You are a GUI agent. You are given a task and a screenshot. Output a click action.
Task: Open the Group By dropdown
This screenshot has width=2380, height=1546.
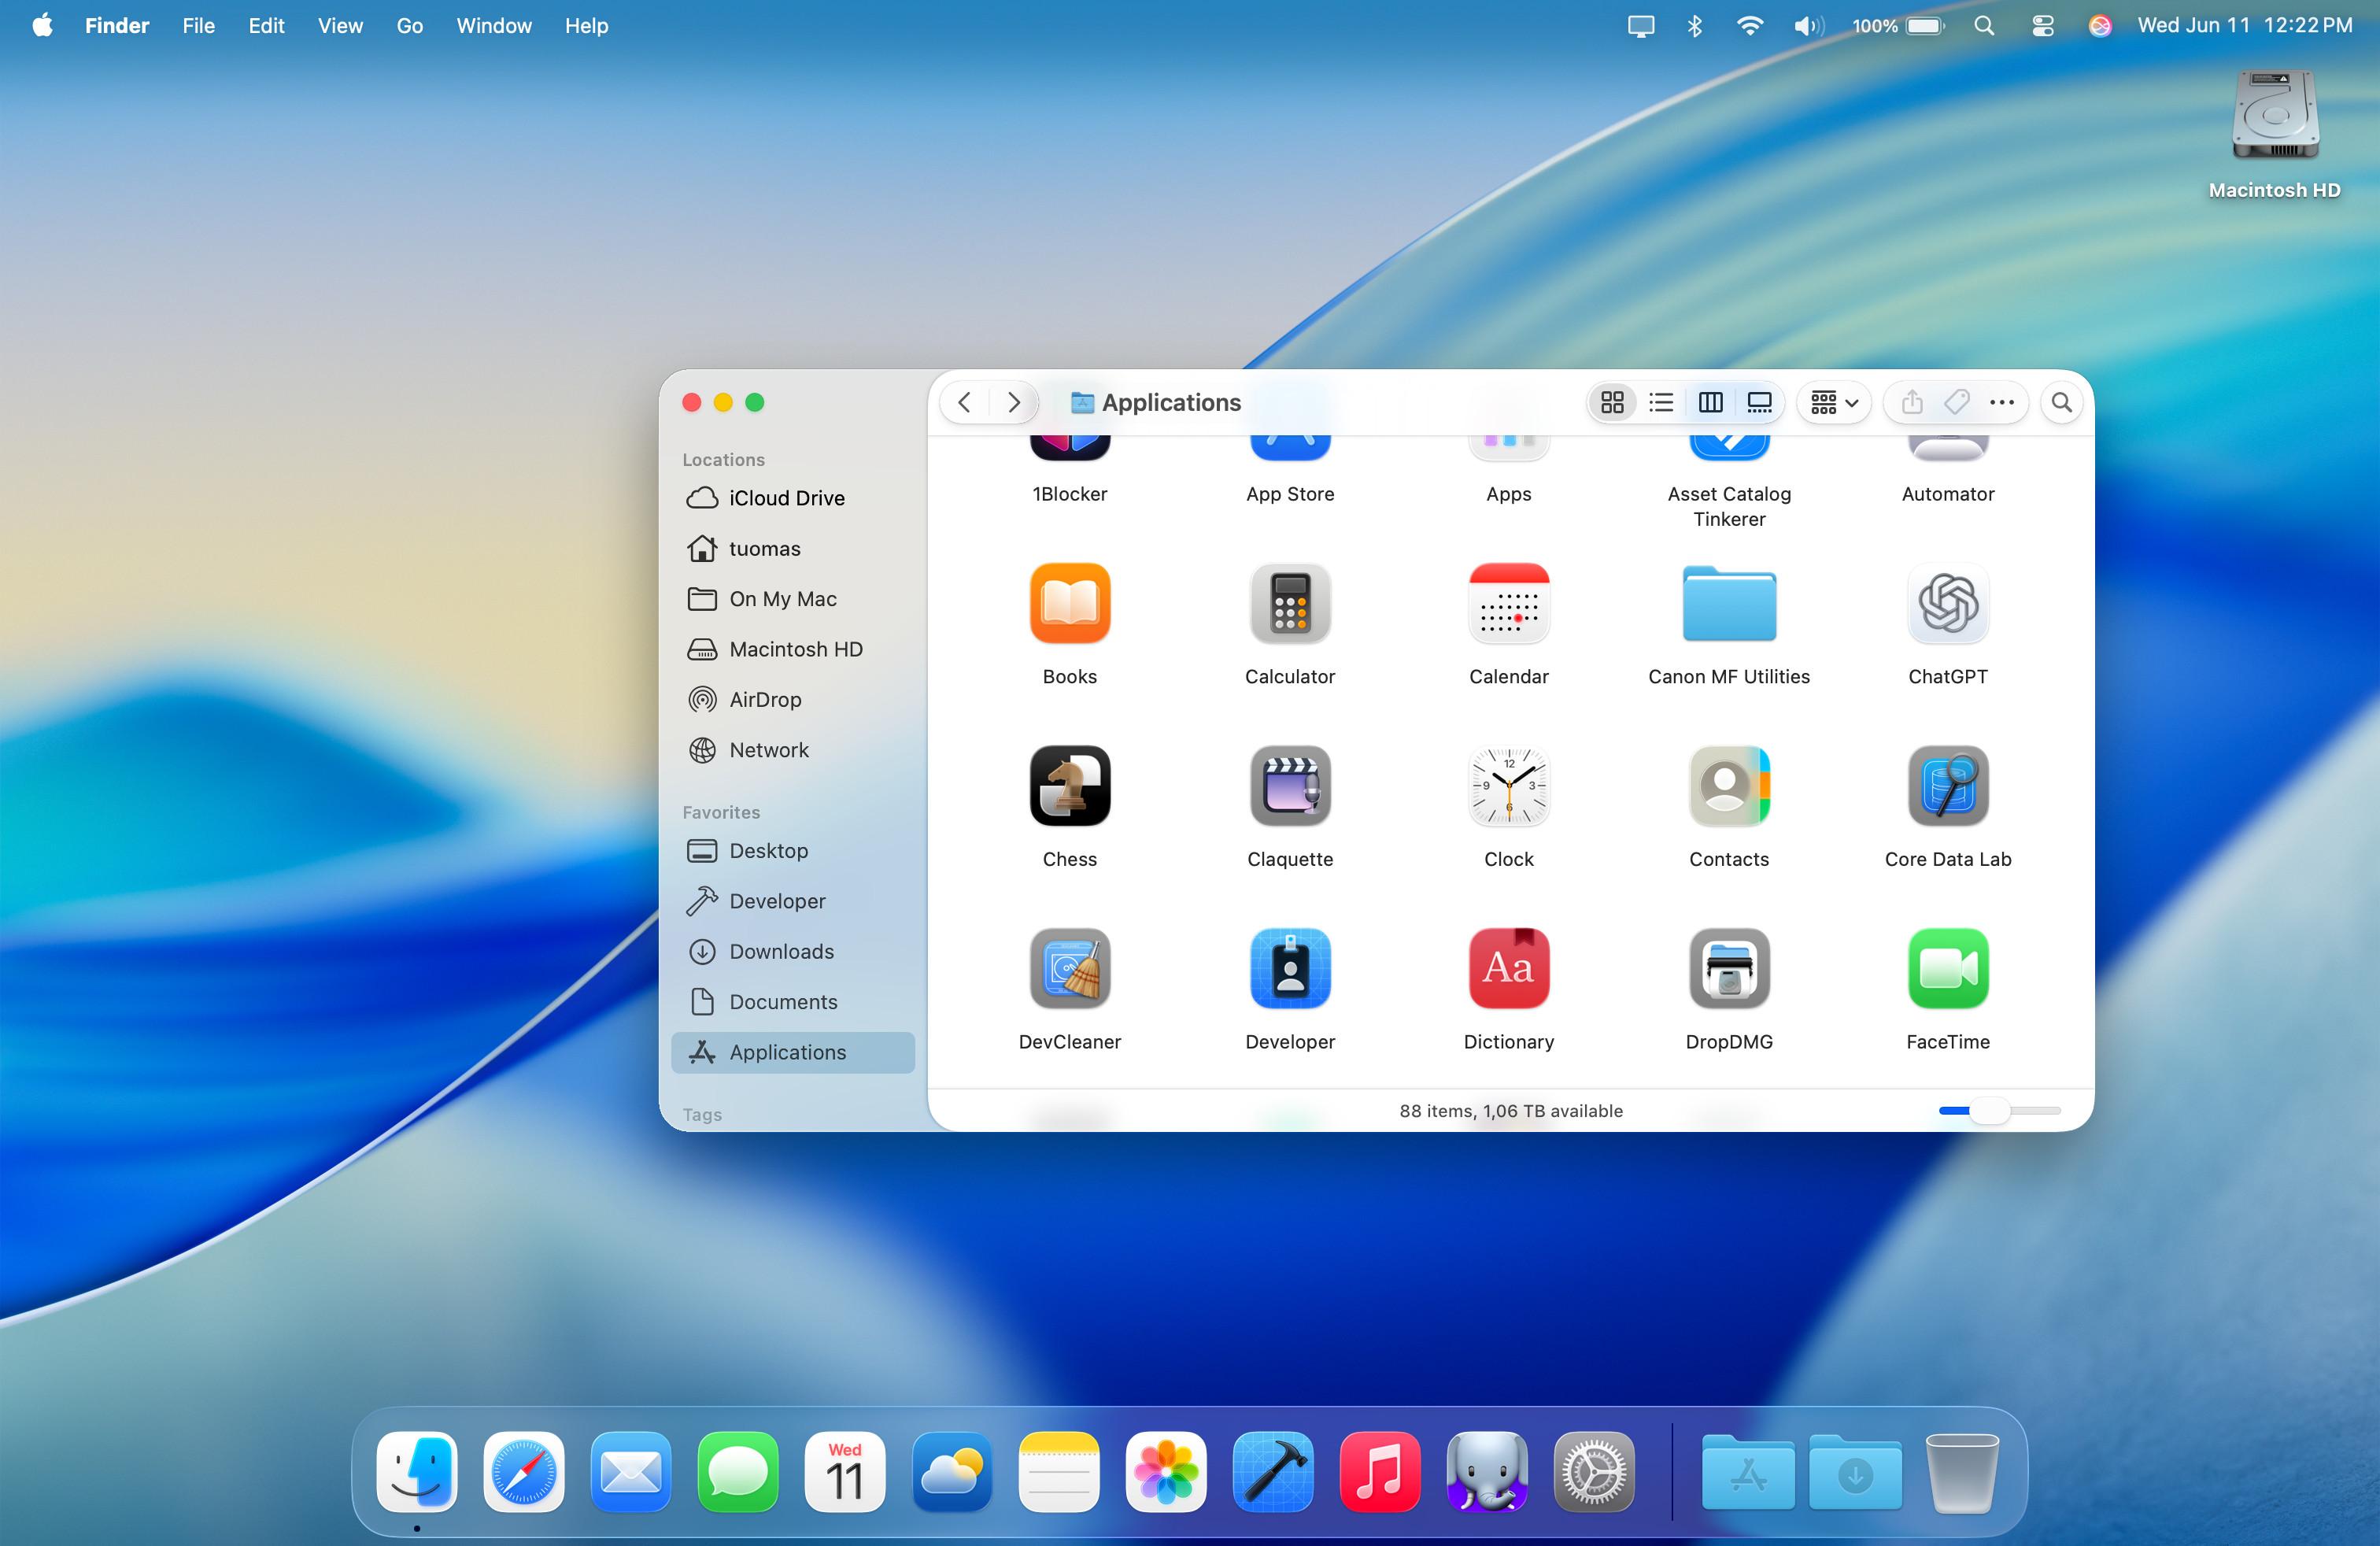(x=1834, y=402)
